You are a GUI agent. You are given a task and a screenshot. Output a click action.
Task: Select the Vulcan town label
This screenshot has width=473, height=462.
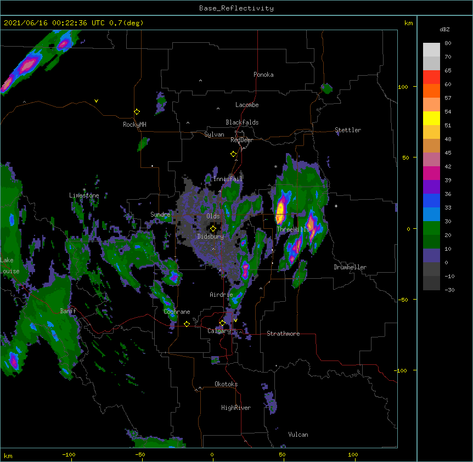298,435
